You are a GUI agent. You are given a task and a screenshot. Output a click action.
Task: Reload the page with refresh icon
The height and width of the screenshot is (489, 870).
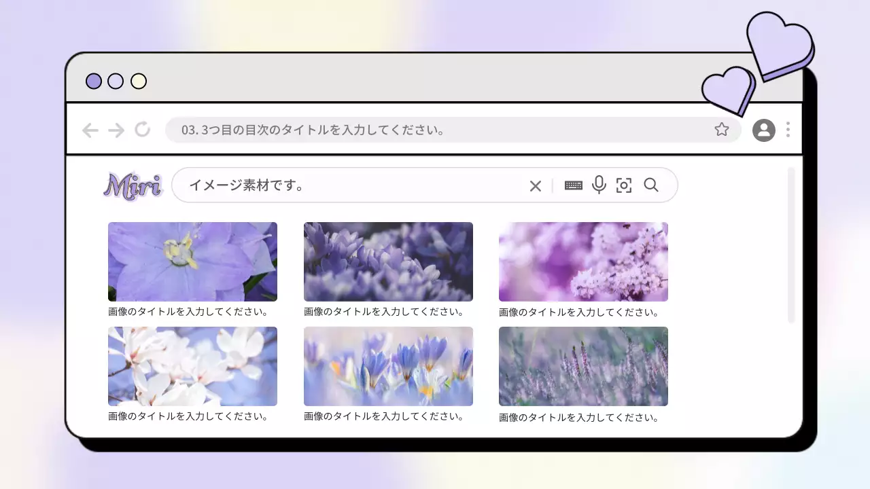pos(142,129)
